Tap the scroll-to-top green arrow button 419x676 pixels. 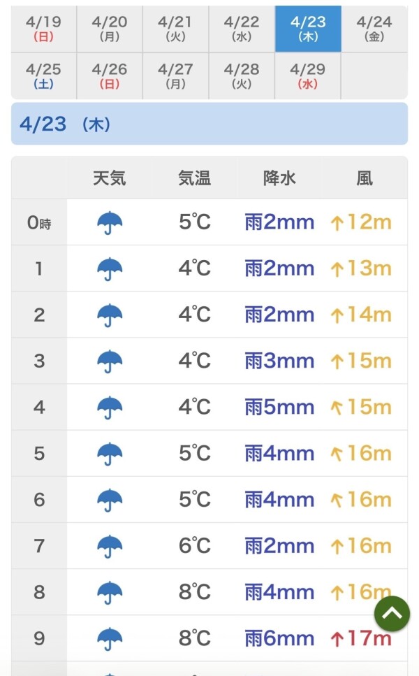(392, 614)
